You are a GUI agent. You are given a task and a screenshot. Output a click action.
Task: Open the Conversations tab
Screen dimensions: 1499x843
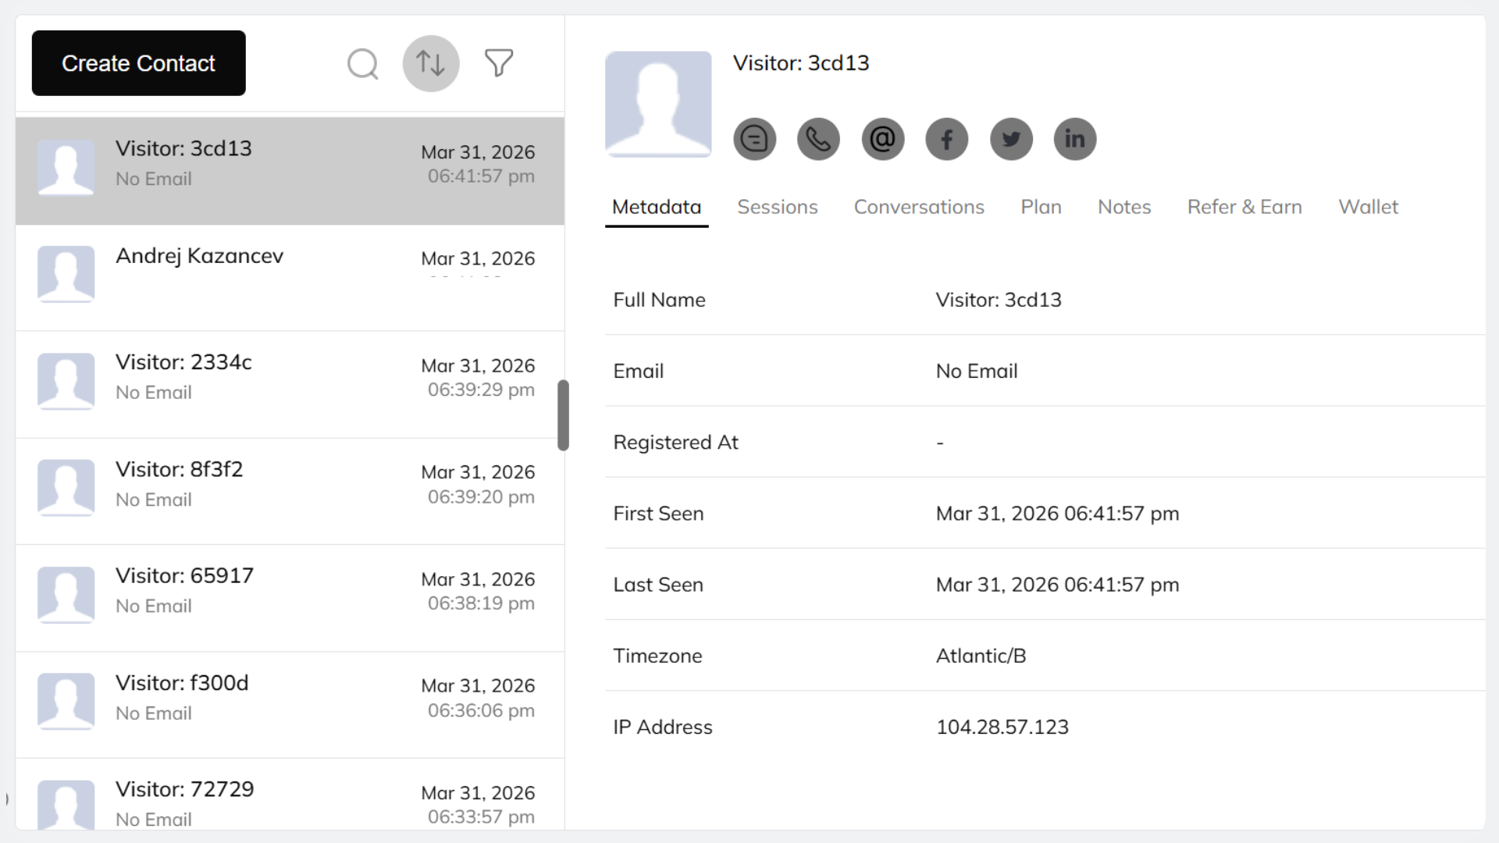tap(919, 207)
